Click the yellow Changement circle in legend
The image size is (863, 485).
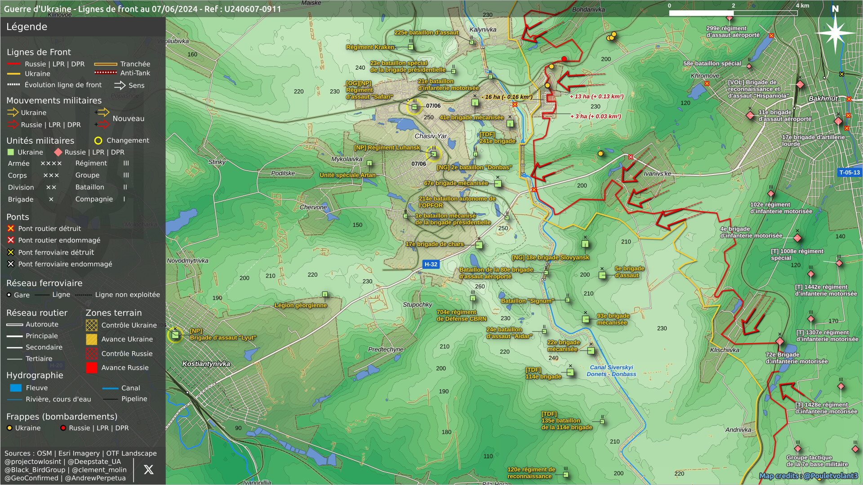98,141
